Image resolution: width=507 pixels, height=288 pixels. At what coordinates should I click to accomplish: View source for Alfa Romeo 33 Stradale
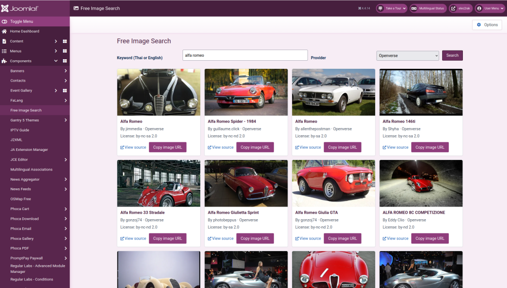(133, 238)
